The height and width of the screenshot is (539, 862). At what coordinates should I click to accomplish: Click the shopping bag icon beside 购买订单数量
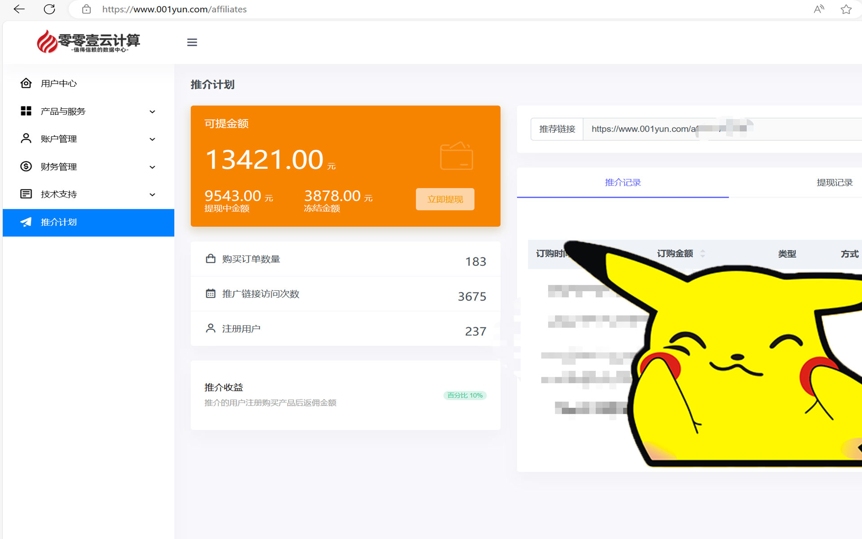[x=211, y=259]
